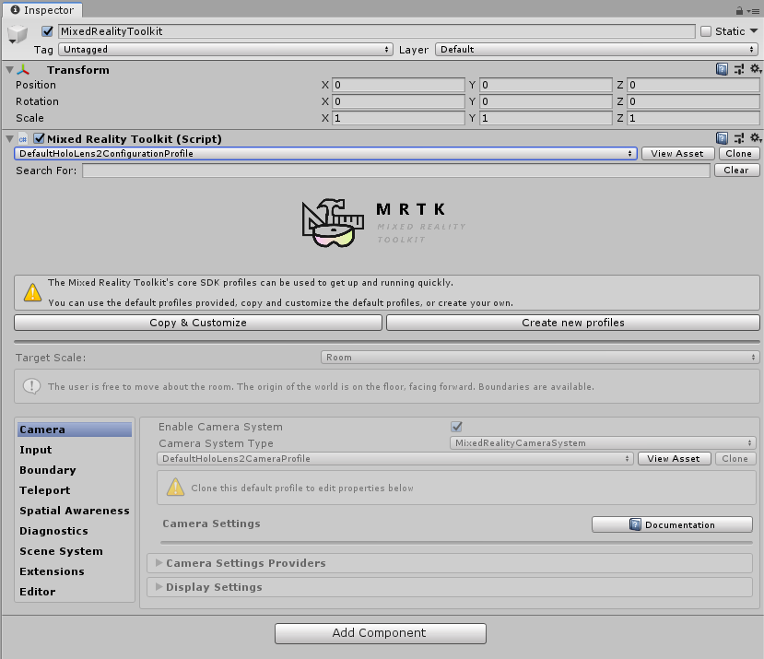Open Camera System Type dropdown
Screen dimensions: 764x659
point(603,443)
